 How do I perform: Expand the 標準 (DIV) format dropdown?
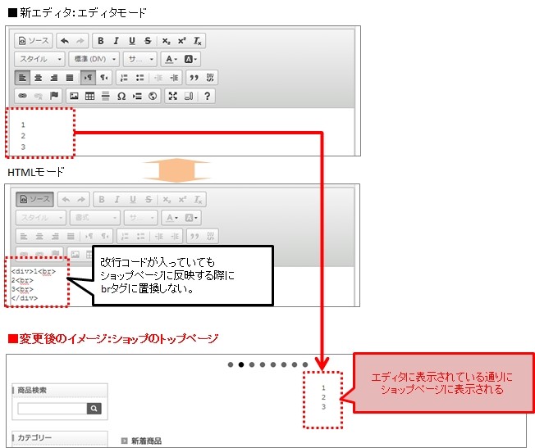[x=94, y=59]
